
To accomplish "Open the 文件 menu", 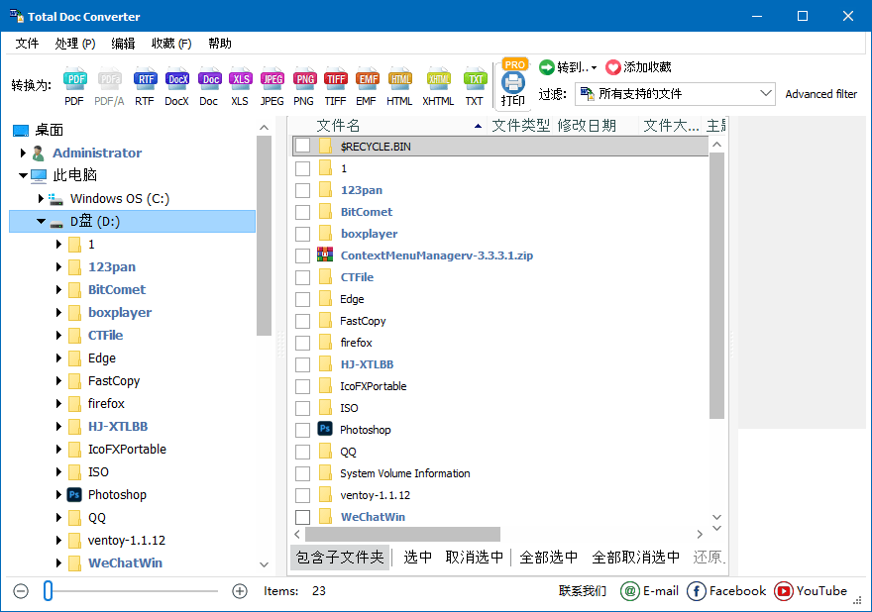I will click(27, 44).
